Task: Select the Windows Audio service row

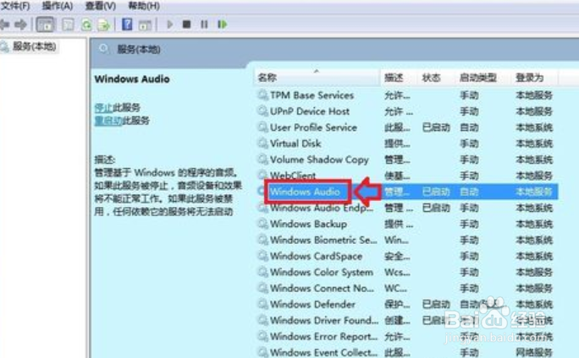Action: click(x=408, y=192)
